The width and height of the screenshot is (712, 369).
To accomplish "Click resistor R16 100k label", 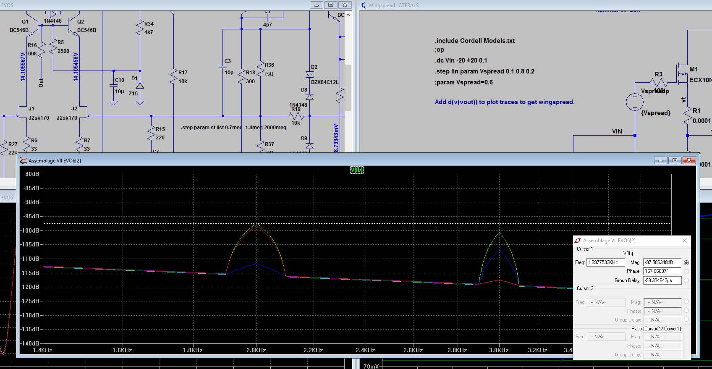I will 32,50.
